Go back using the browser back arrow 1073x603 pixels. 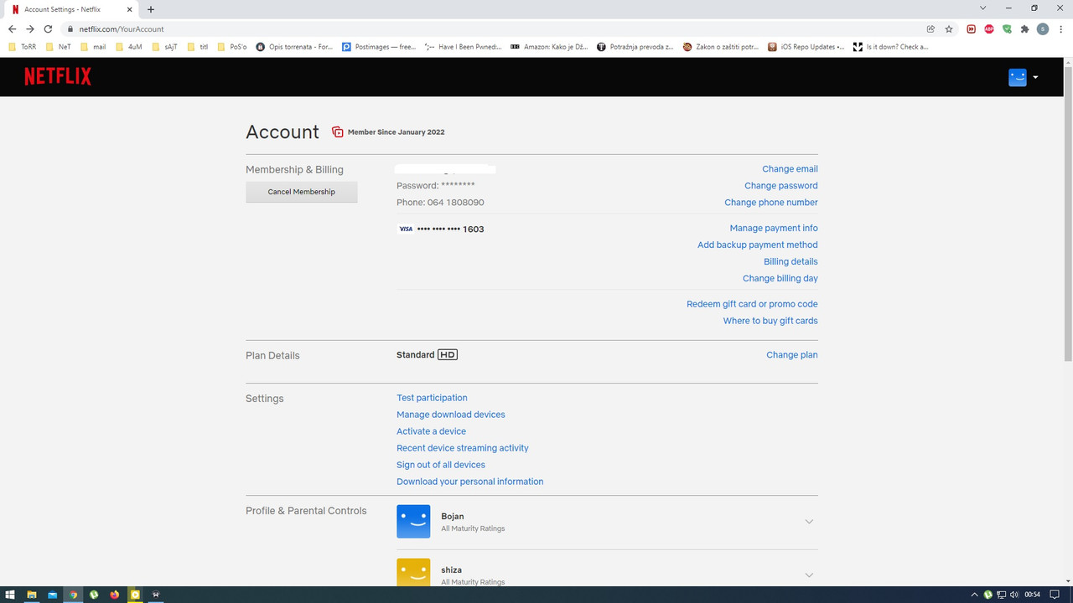pyautogui.click(x=12, y=28)
